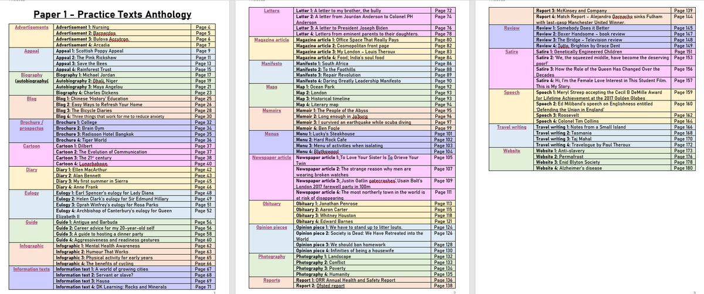Viewport: 704px width, 294px height.
Task: Open the Diary category link
Action: pos(32,169)
